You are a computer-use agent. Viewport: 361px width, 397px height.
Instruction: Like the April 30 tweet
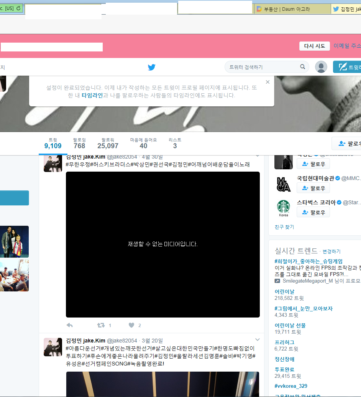point(131,325)
